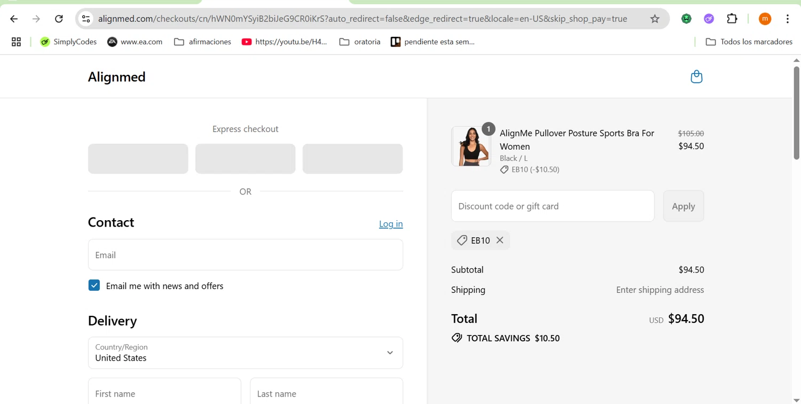Click the sports bra product thumbnail
Image resolution: width=801 pixels, height=404 pixels.
471,146
